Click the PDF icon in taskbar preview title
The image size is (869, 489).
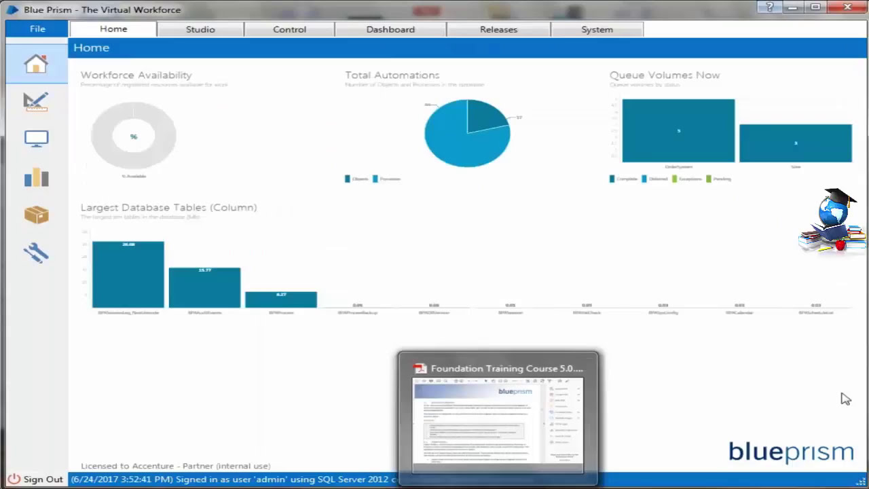(420, 369)
